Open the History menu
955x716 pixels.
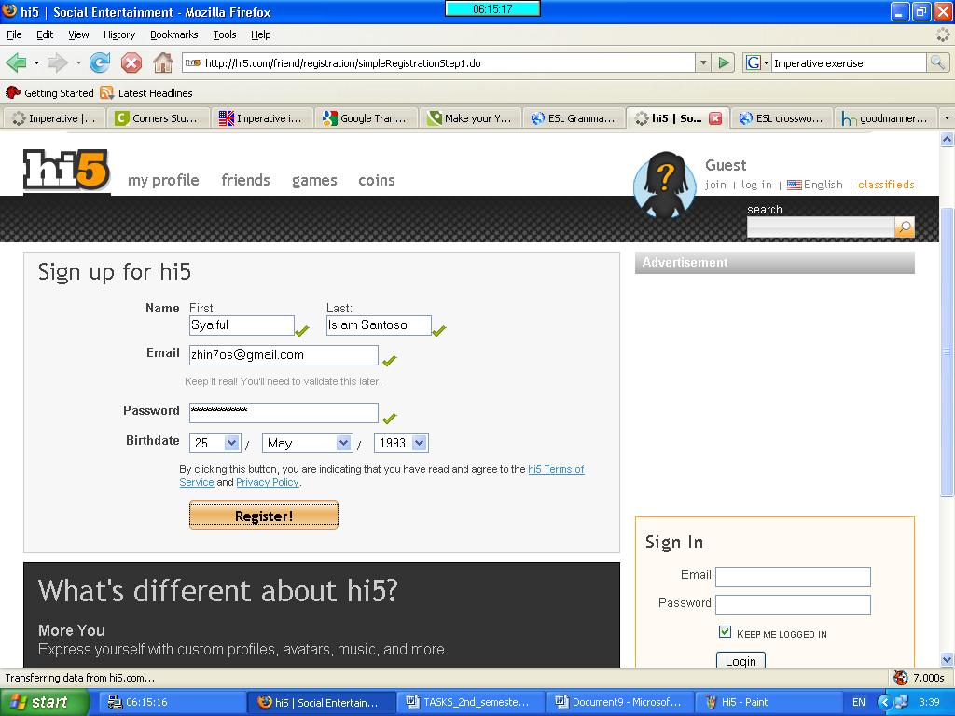click(118, 34)
